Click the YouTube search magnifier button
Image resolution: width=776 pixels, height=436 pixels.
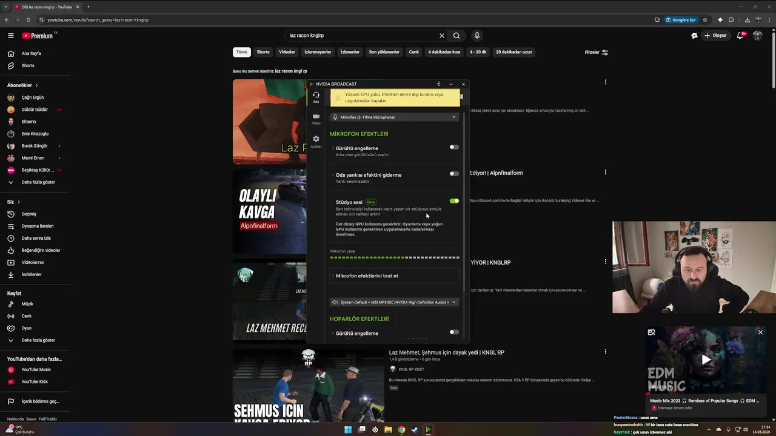click(x=457, y=36)
